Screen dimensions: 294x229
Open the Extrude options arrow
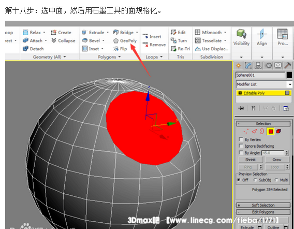[x=108, y=33]
